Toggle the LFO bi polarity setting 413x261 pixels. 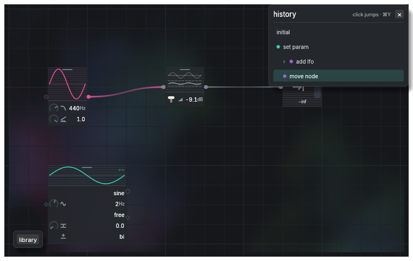coord(122,237)
